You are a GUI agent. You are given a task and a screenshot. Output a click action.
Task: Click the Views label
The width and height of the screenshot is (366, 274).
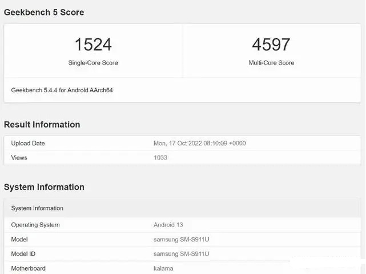[x=19, y=157]
